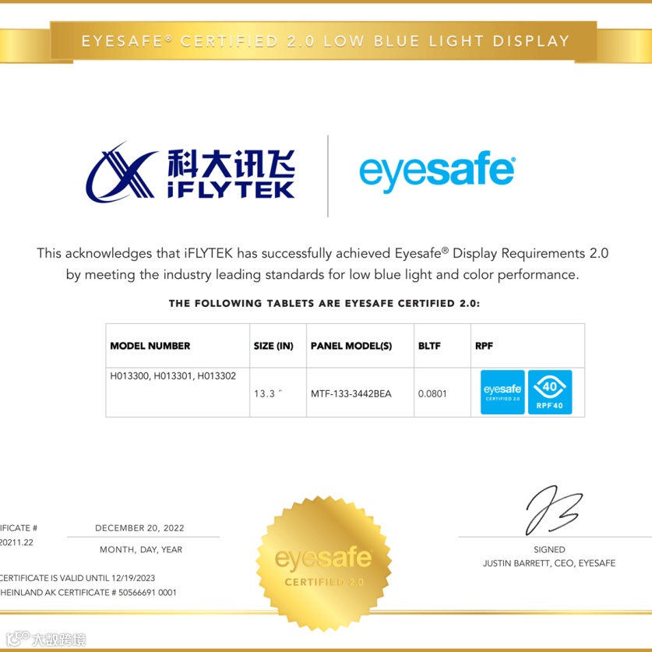Click the MONTH, DAY, YEAR label
Screen dimensions: 652x652
point(141,550)
